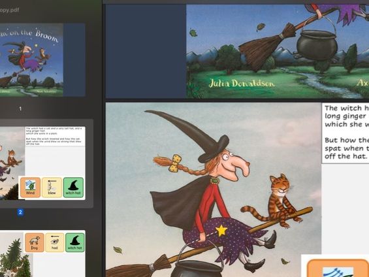Screen dimensions: 369x277
Task: Click the 'Wind' symbol card in page 2 thumbnail
Action: point(30,187)
